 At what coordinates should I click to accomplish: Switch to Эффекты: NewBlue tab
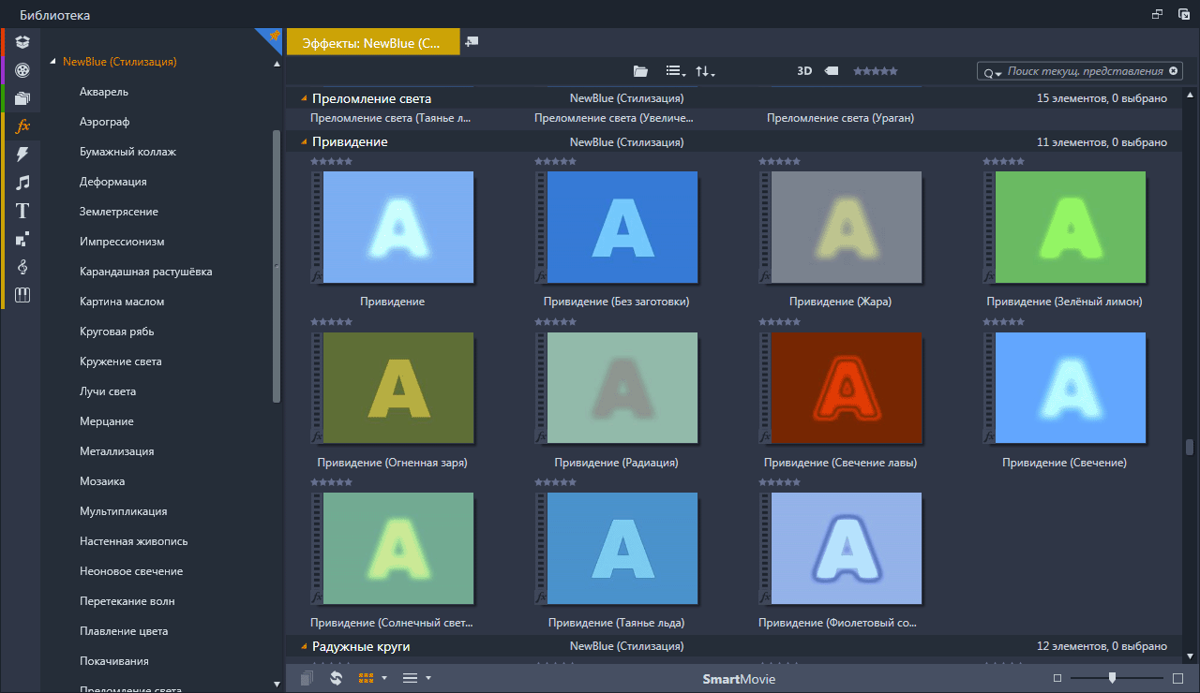[373, 42]
